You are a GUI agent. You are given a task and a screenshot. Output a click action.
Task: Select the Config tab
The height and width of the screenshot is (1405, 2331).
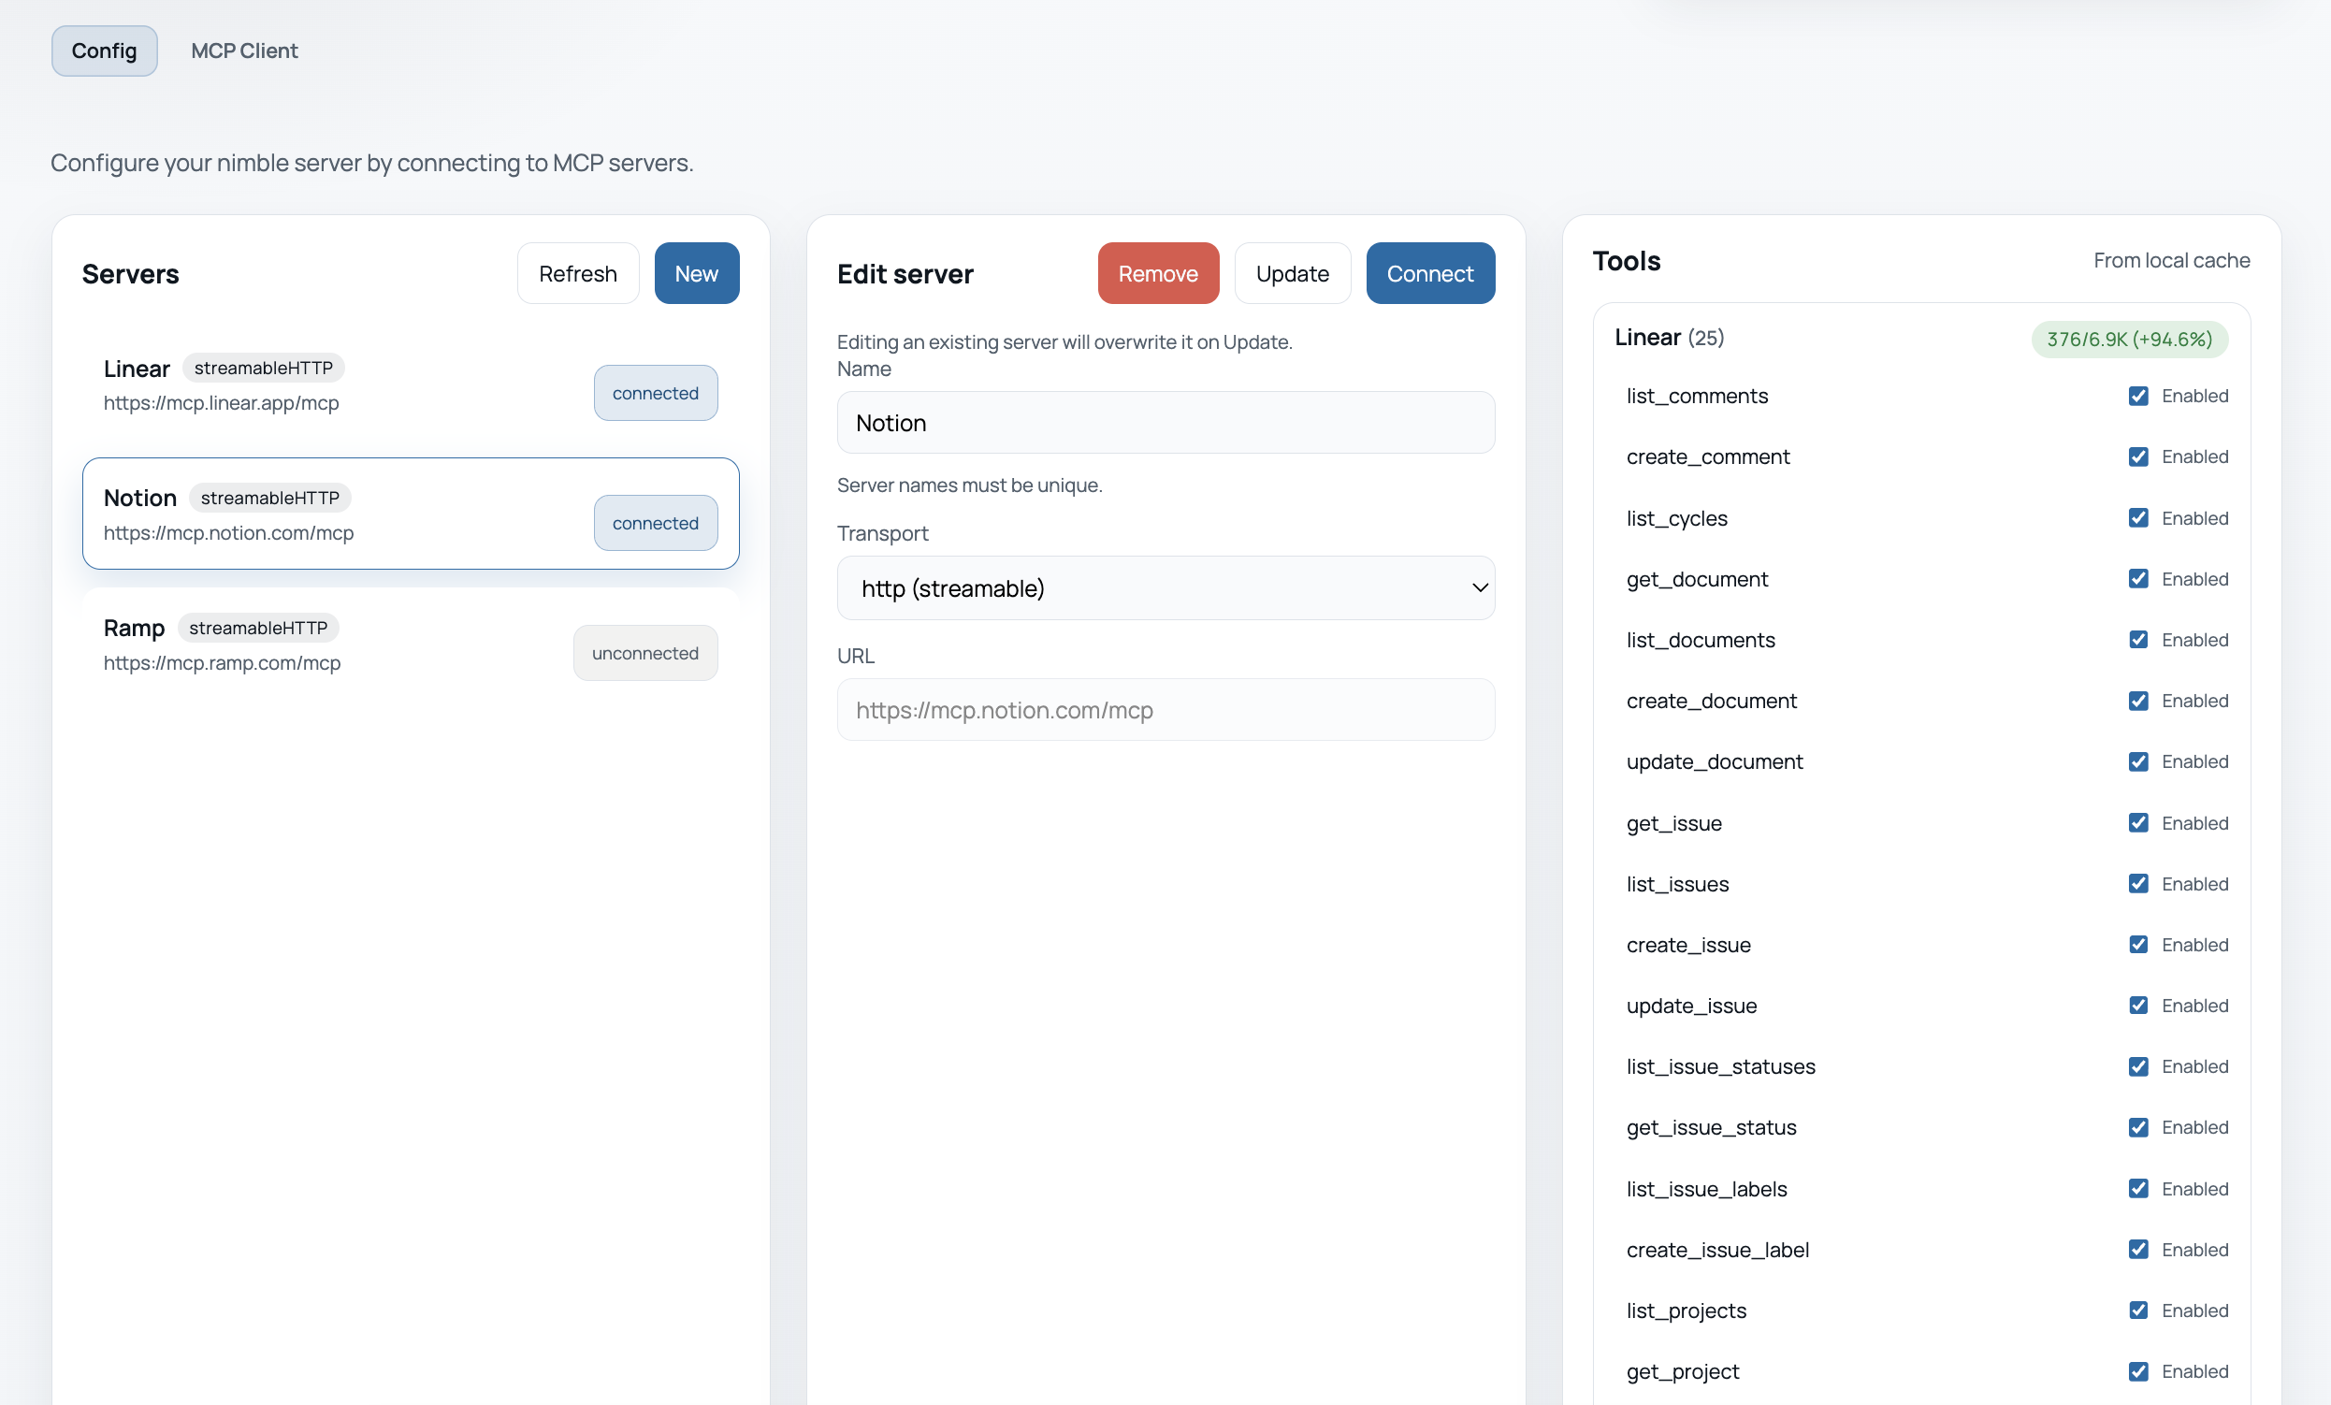104,51
